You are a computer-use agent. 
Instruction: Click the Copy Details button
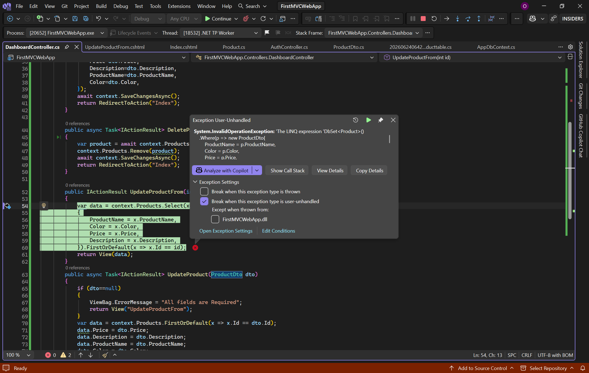369,170
